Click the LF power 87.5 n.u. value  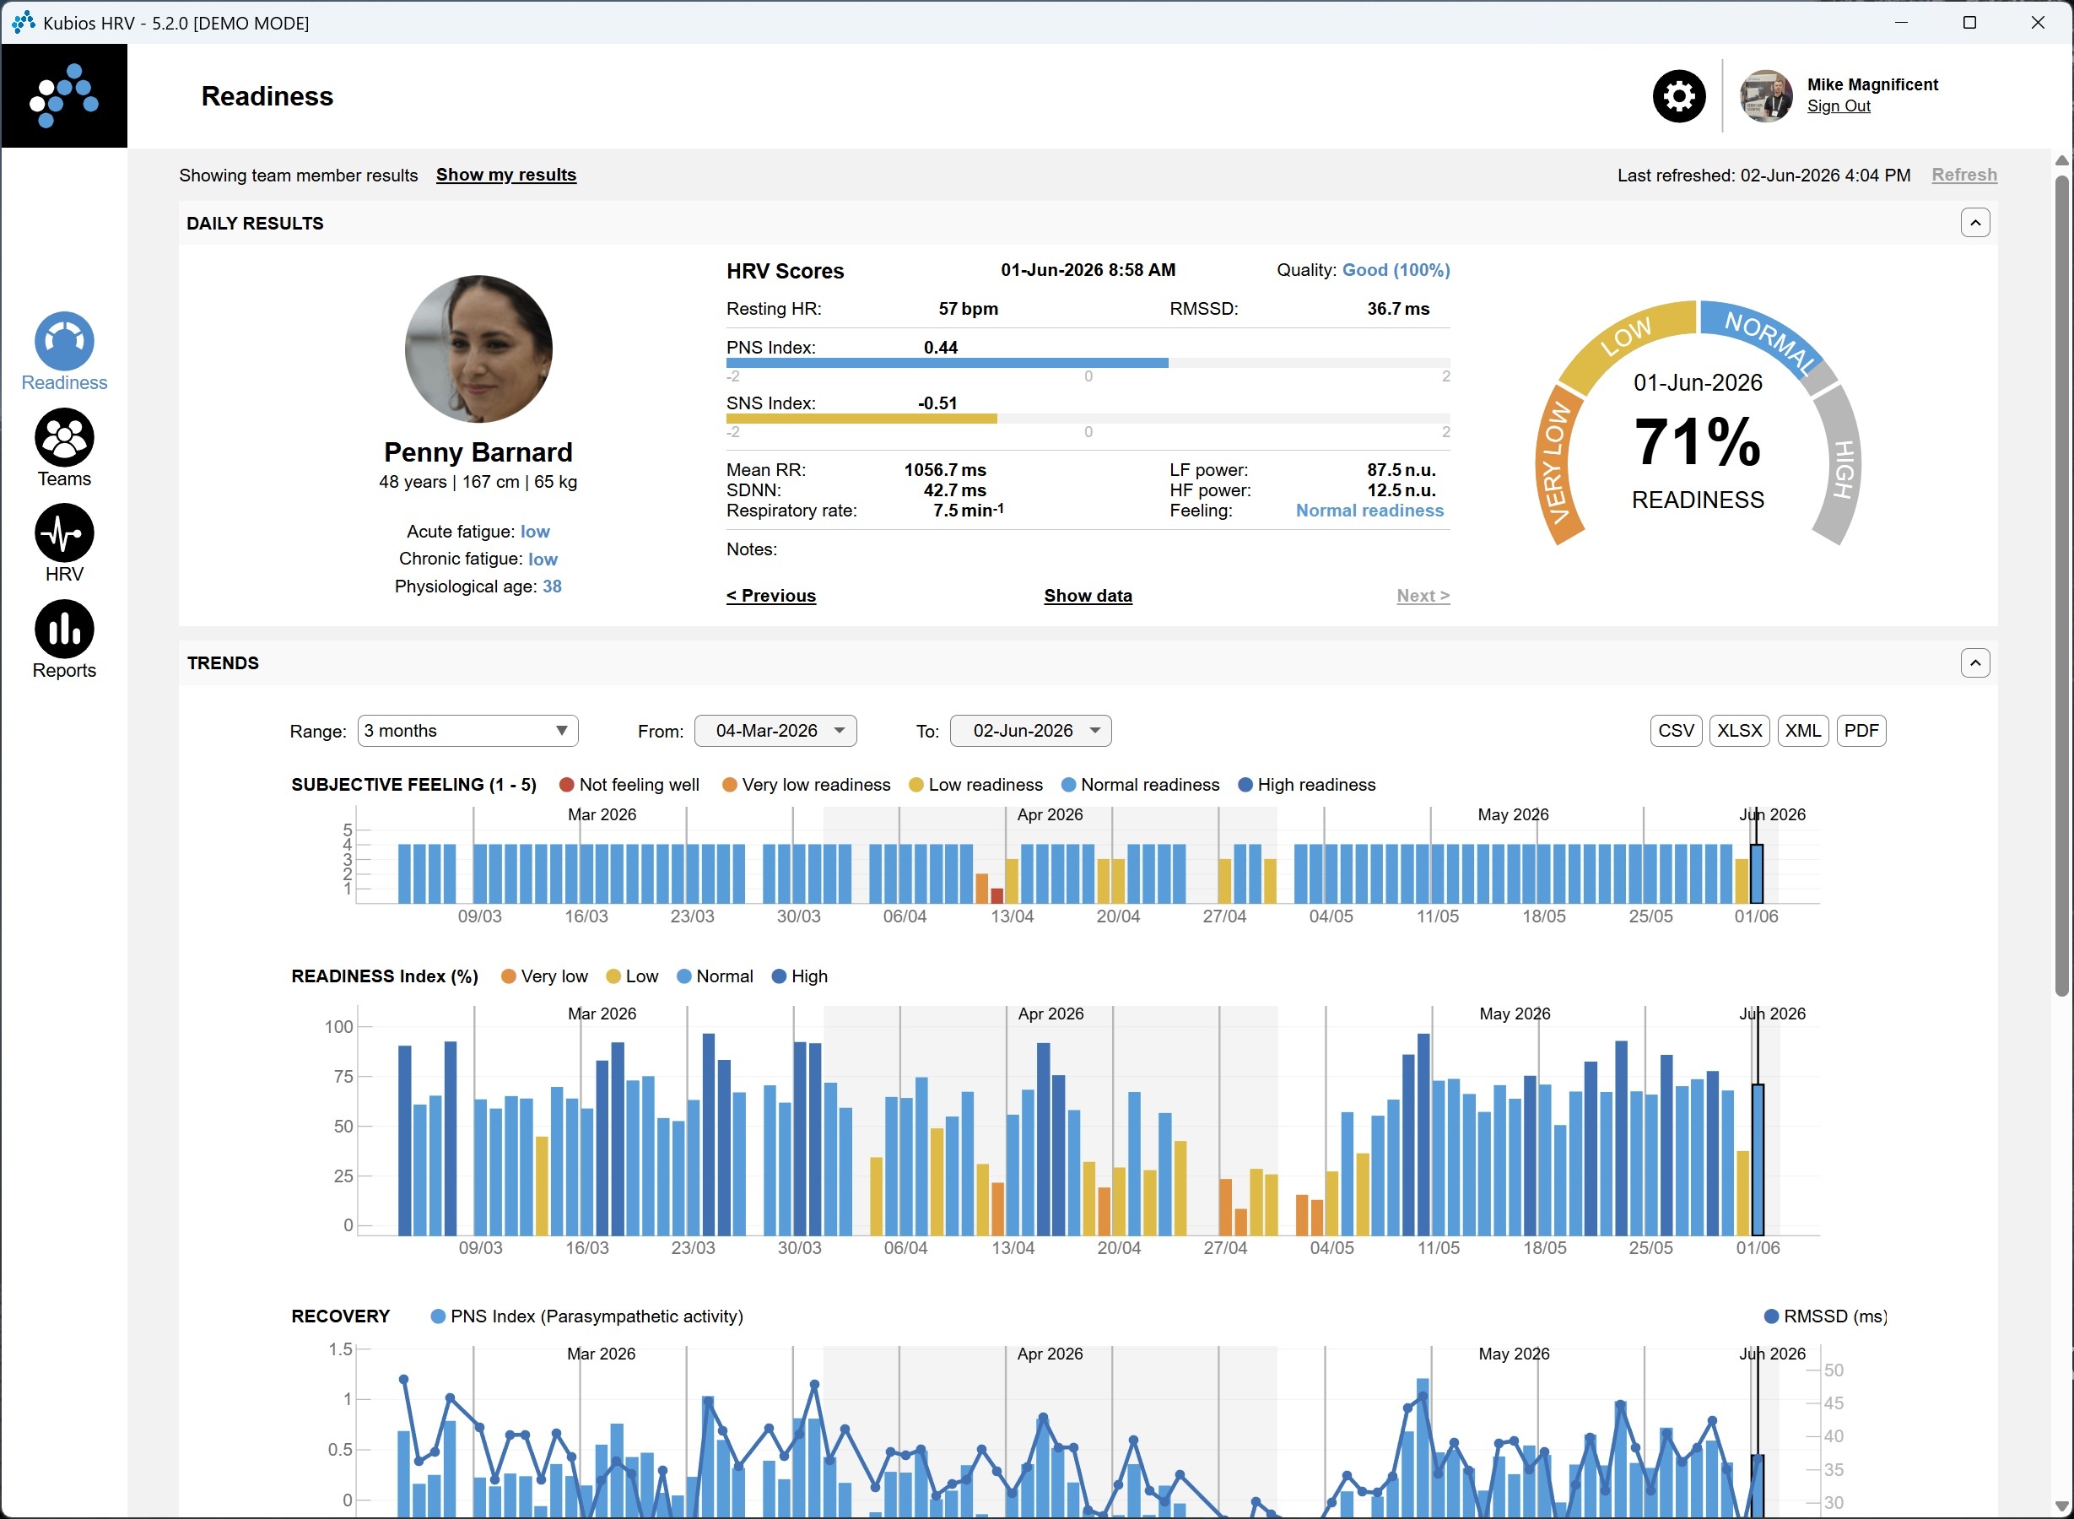(x=1401, y=470)
